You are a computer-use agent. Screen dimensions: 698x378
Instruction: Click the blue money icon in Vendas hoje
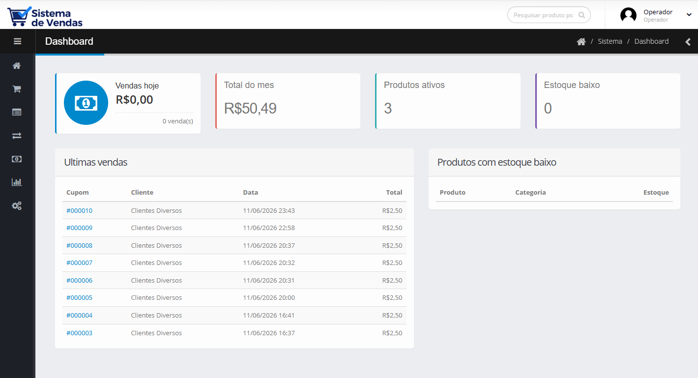[86, 103]
